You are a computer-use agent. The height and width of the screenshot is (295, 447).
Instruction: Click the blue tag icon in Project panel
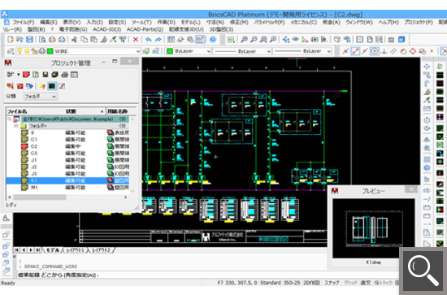coord(29,86)
